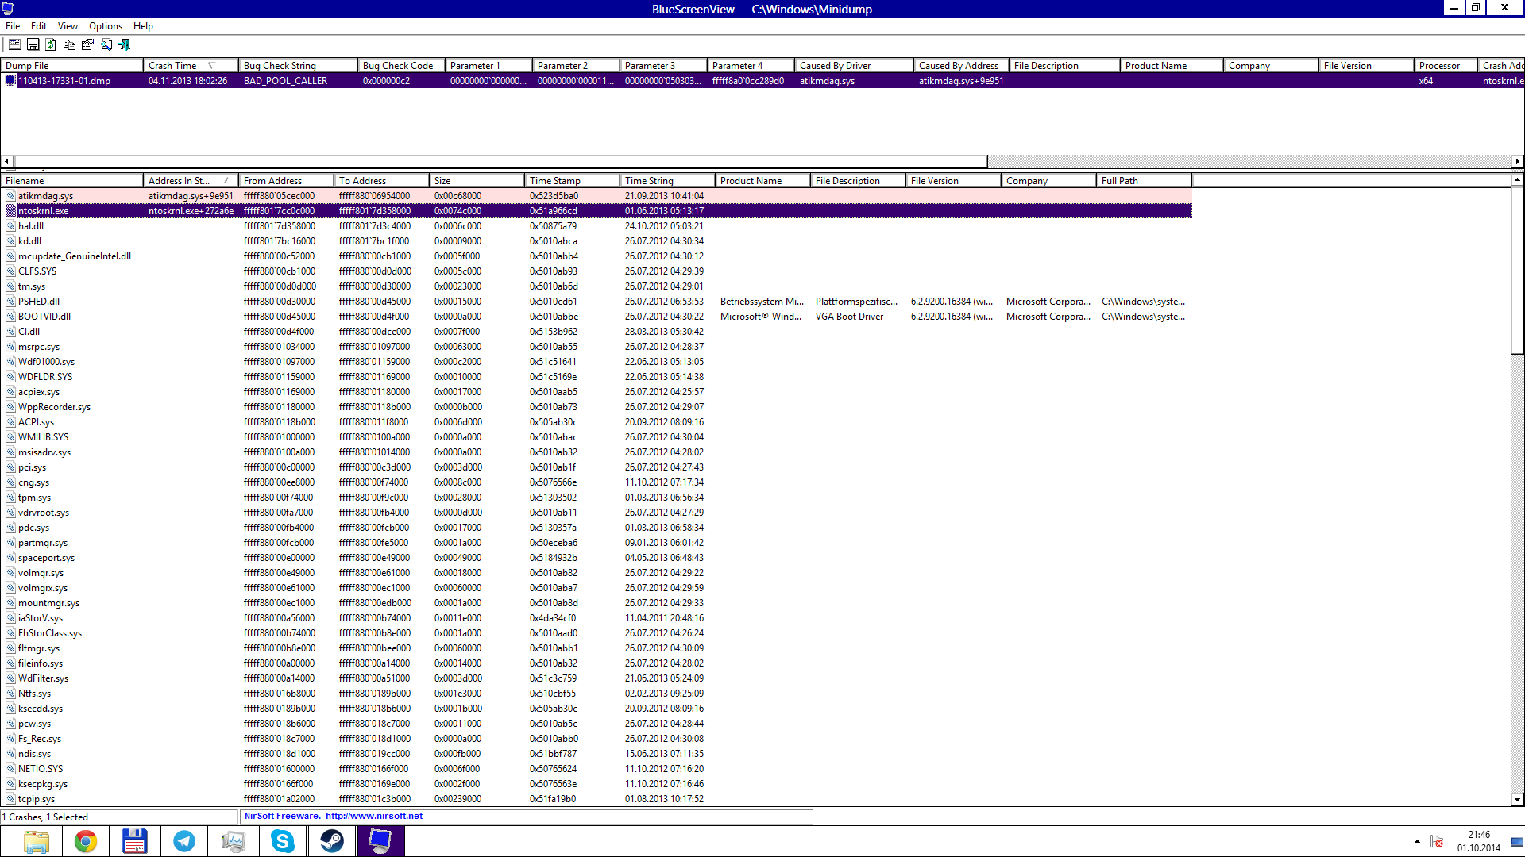Click the upper pane horizontal scrollbar
The height and width of the screenshot is (857, 1525).
click(x=500, y=161)
